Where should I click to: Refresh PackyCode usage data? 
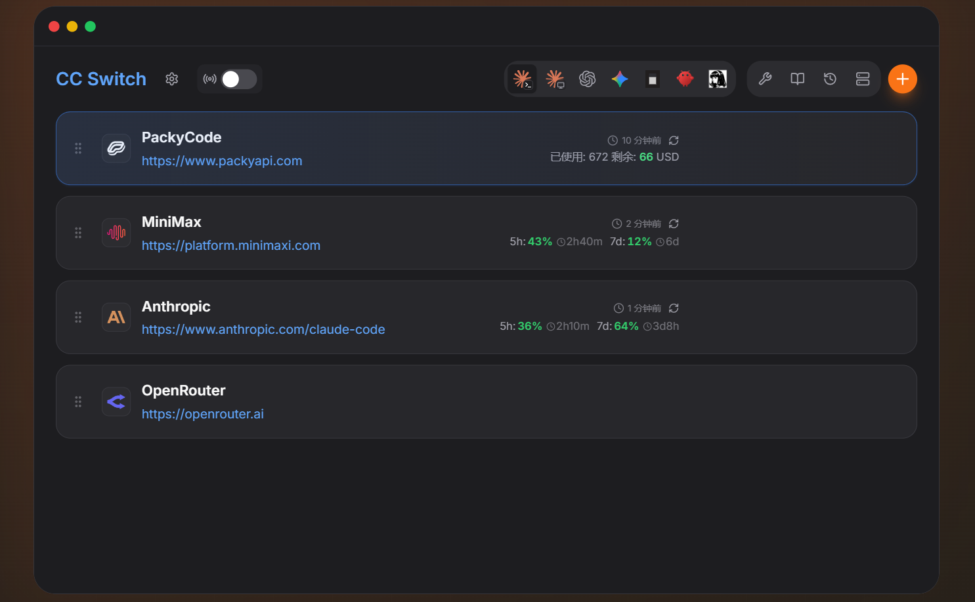674,140
